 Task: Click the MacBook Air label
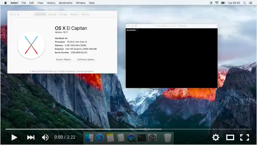pyautogui.click(x=61, y=38)
